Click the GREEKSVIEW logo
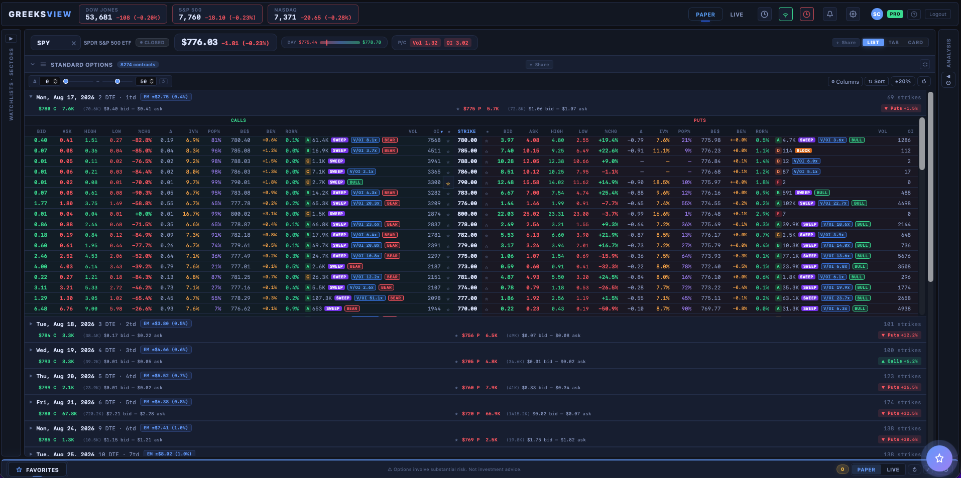The height and width of the screenshot is (478, 961). pos(40,14)
